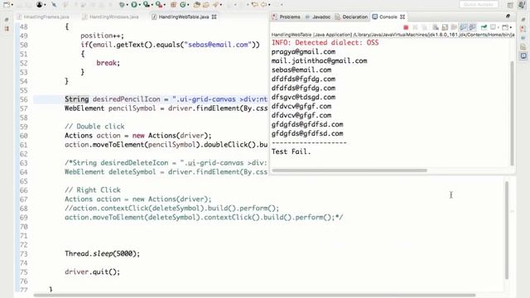Image resolution: width=530 pixels, height=298 pixels.
Task: Click the Run External Tools icon
Action: [x=158, y=5]
